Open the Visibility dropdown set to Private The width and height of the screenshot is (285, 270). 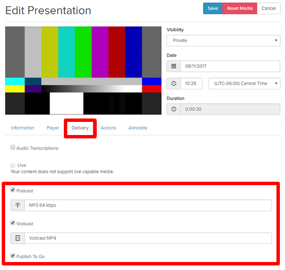(x=223, y=40)
